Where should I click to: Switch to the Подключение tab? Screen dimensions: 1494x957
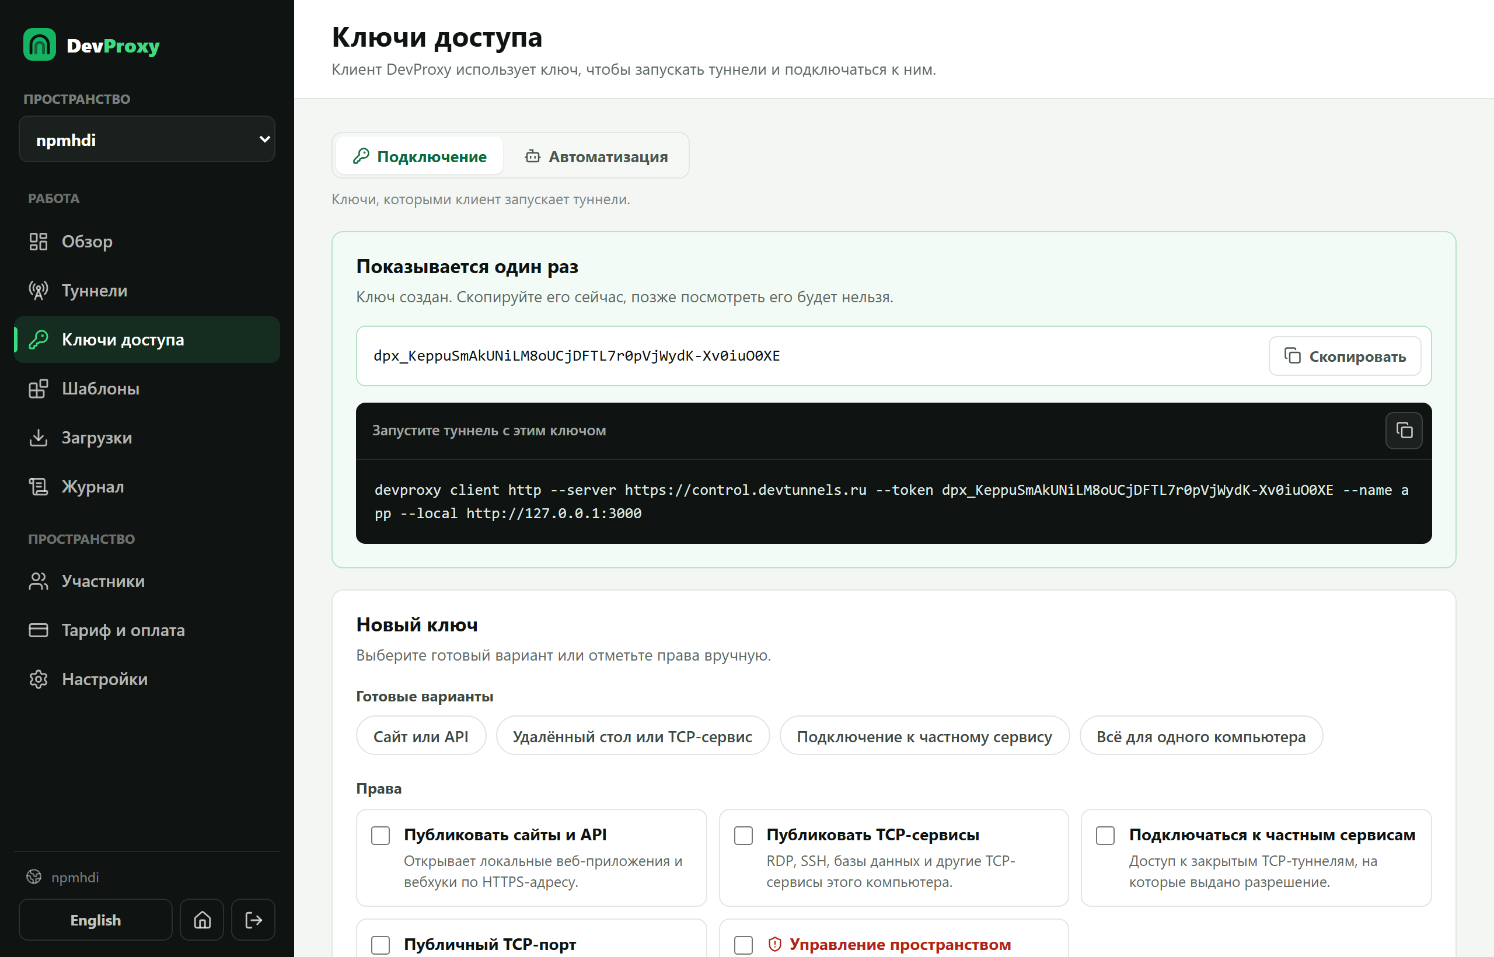click(420, 156)
